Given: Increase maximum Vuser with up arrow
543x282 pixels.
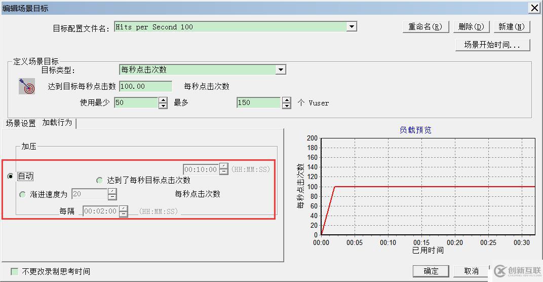Looking at the screenshot, I should [x=286, y=100].
